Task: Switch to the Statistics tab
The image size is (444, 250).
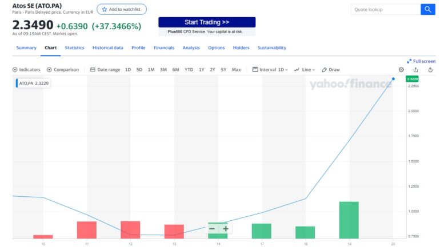Action: [74, 47]
